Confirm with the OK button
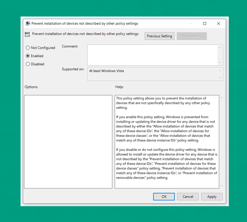Screen dimensions: 247x222 click(x=164, y=196)
